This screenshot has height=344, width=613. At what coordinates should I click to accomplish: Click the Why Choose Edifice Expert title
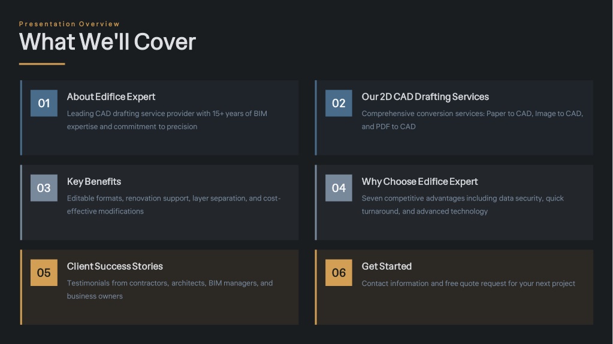tap(419, 182)
